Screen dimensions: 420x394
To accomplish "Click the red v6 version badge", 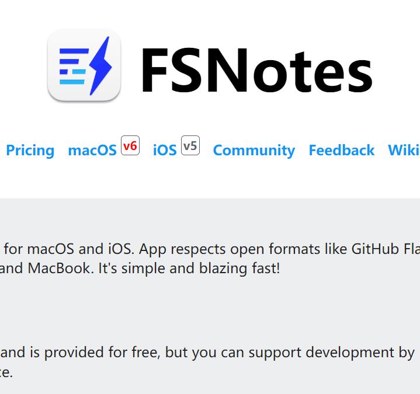I will 130,145.
